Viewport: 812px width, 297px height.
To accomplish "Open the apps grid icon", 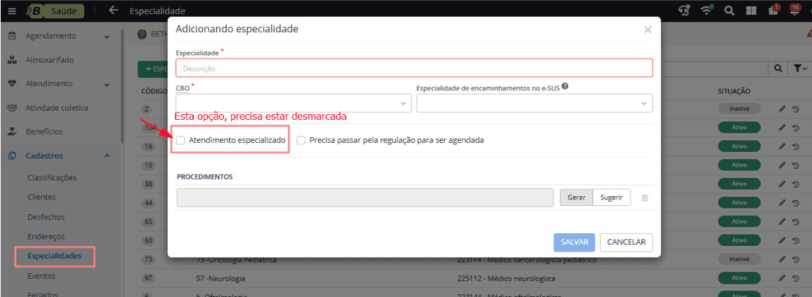I will pyautogui.click(x=752, y=11).
